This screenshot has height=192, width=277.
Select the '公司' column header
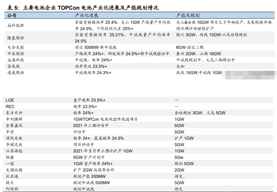12,16
